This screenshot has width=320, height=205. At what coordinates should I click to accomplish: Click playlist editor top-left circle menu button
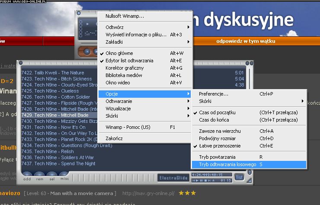point(21,63)
